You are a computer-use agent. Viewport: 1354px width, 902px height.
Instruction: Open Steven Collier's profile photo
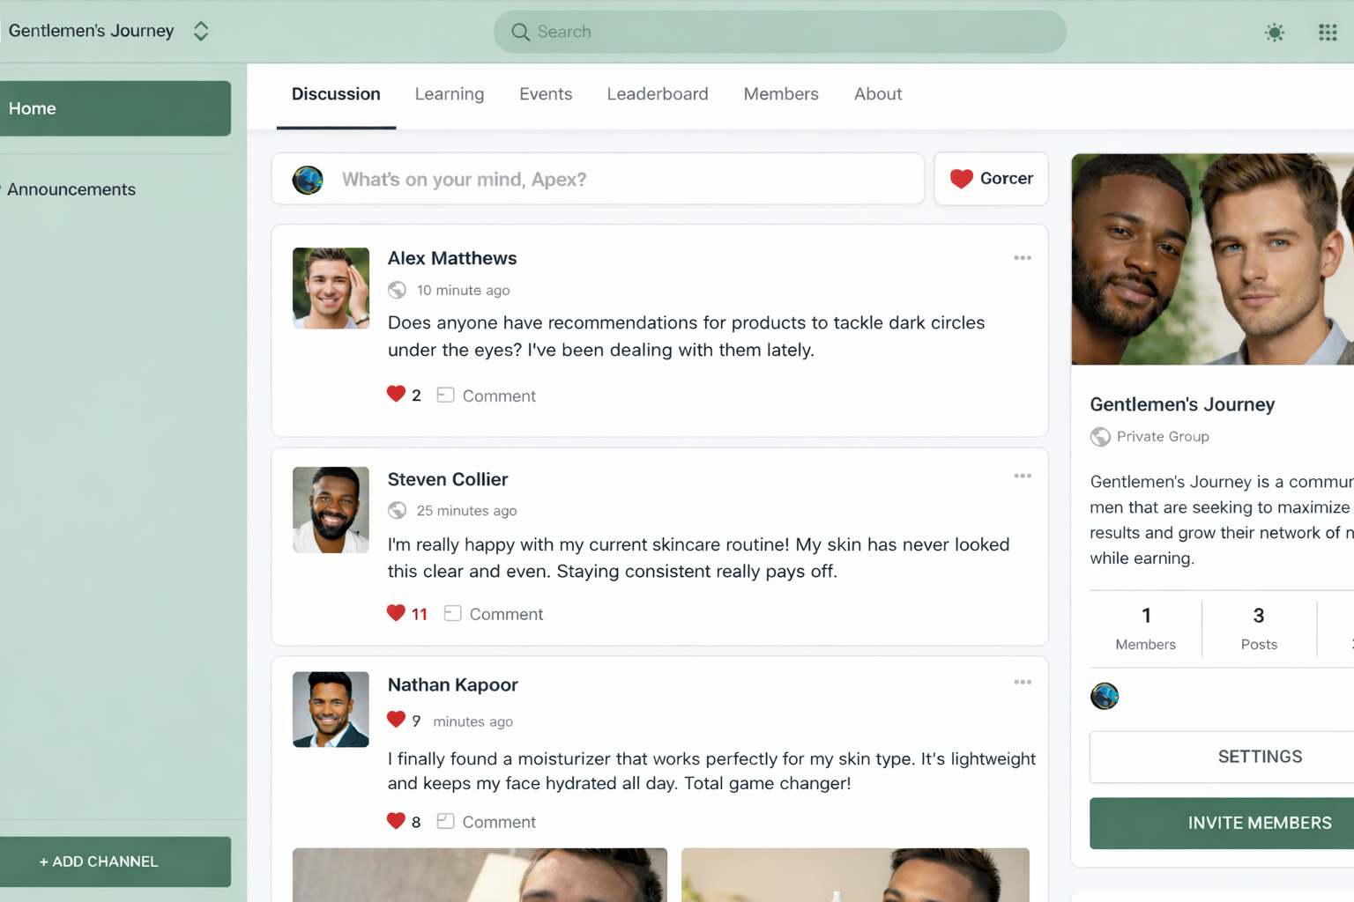point(331,510)
